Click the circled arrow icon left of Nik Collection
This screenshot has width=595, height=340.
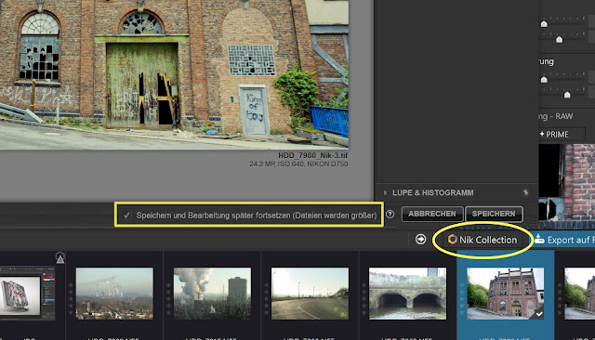pyautogui.click(x=420, y=240)
